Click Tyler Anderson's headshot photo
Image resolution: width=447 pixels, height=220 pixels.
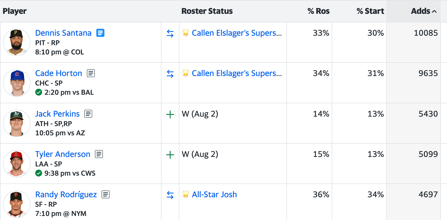point(17,163)
